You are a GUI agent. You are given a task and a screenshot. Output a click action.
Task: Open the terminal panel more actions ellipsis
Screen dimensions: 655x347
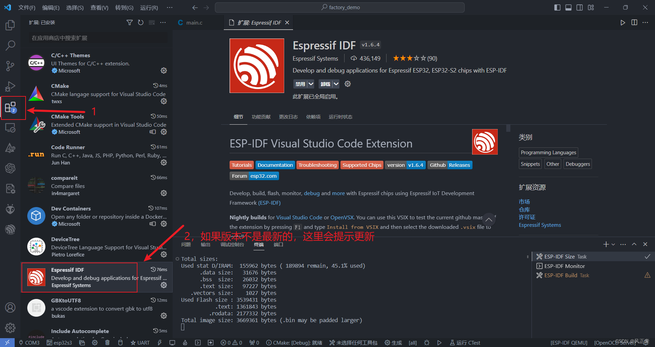[x=623, y=244]
